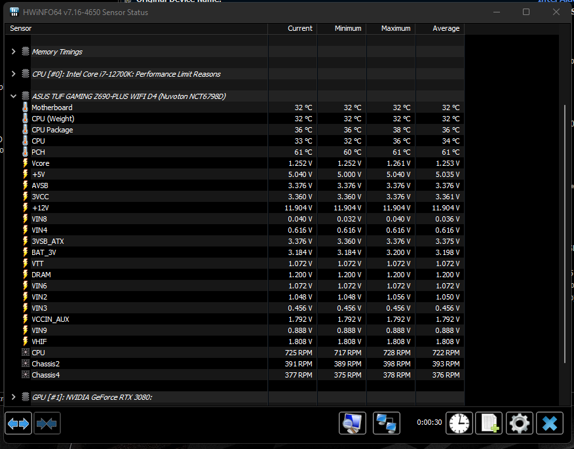Click the expand columns left-right arrows button

point(18,423)
